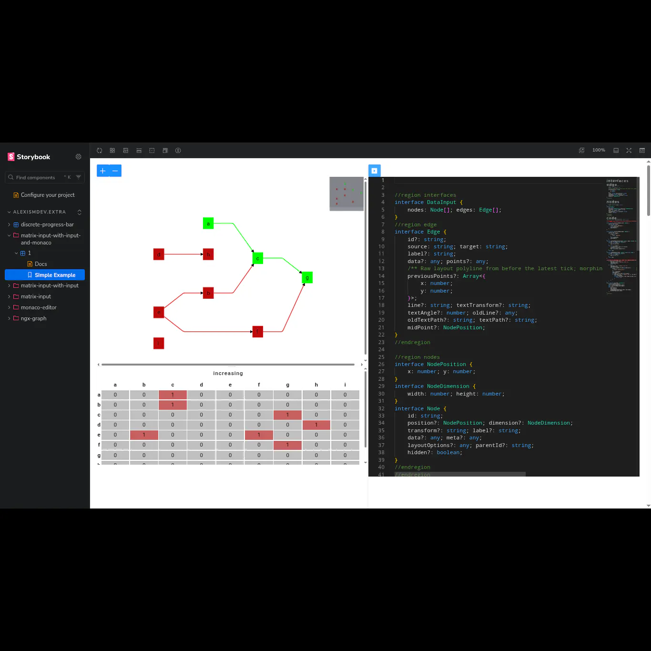
Task: Open Storybook settings gear
Action: (79, 157)
